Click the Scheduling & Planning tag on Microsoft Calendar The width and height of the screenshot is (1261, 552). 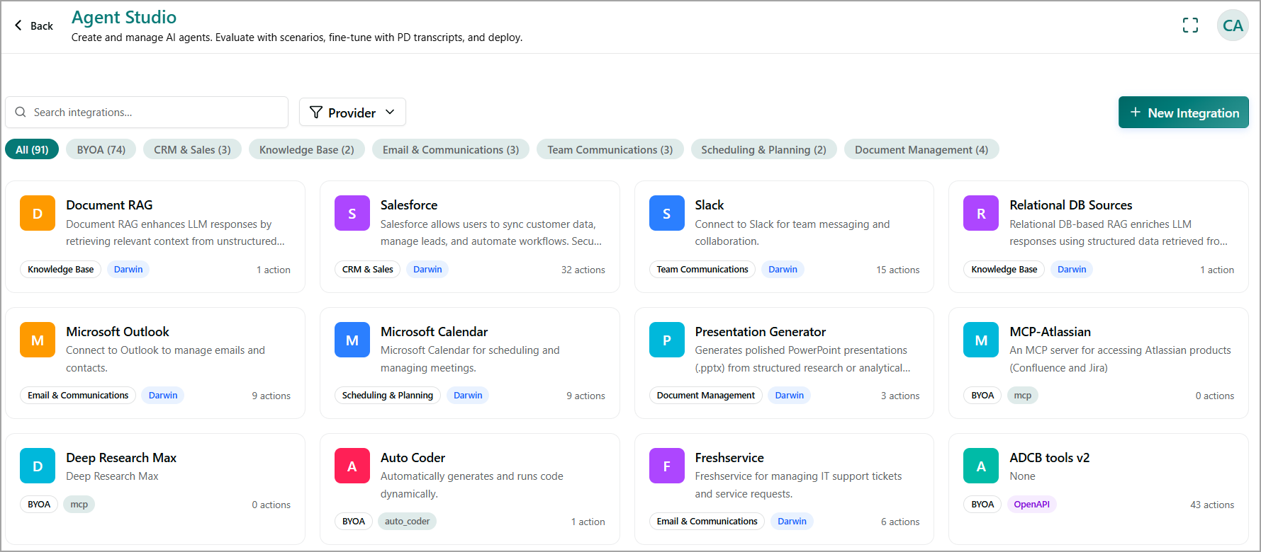[388, 396]
